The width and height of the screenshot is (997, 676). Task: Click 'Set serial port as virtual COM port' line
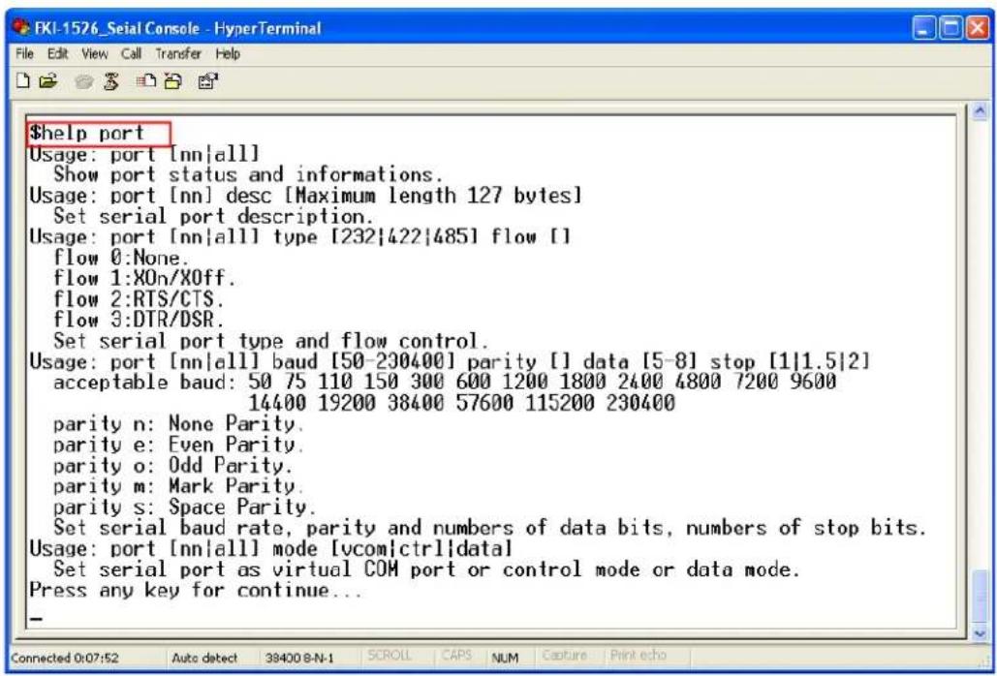[426, 569]
